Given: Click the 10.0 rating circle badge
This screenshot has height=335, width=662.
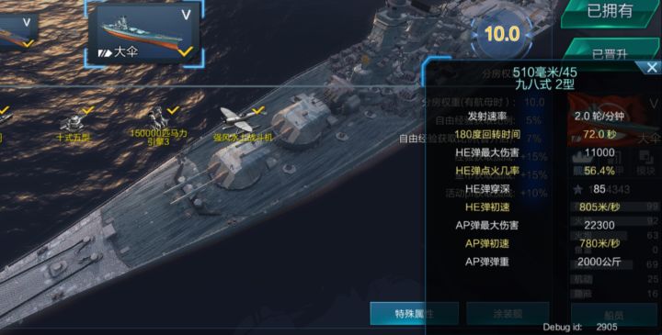Looking at the screenshot, I should click(502, 34).
